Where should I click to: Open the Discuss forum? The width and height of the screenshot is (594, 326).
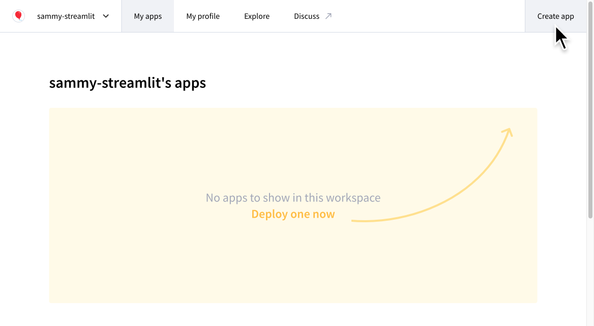(307, 16)
